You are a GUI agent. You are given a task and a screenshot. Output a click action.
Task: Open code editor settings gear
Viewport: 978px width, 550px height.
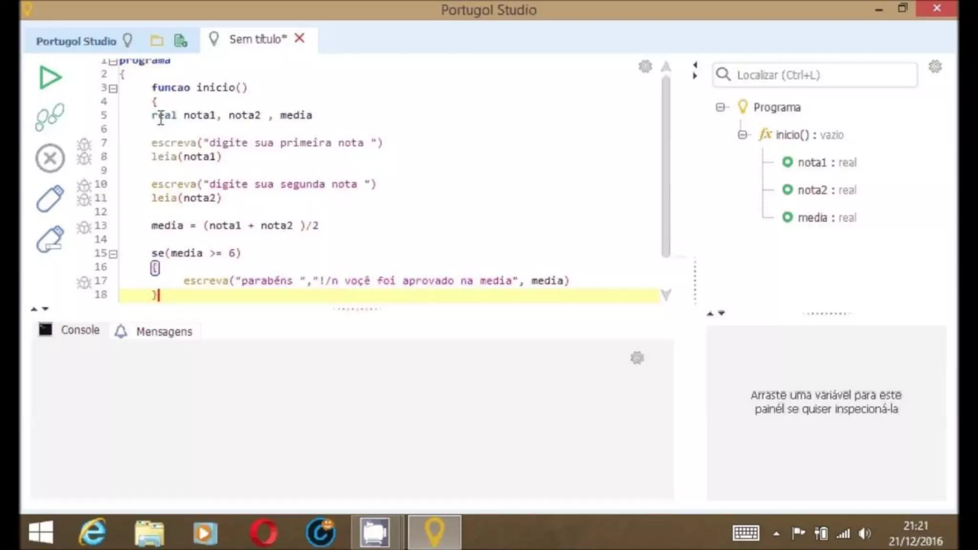coord(645,66)
